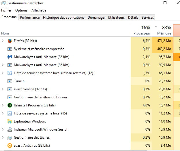Switch to the Performance tab
This screenshot has width=180, height=151.
(30, 18)
